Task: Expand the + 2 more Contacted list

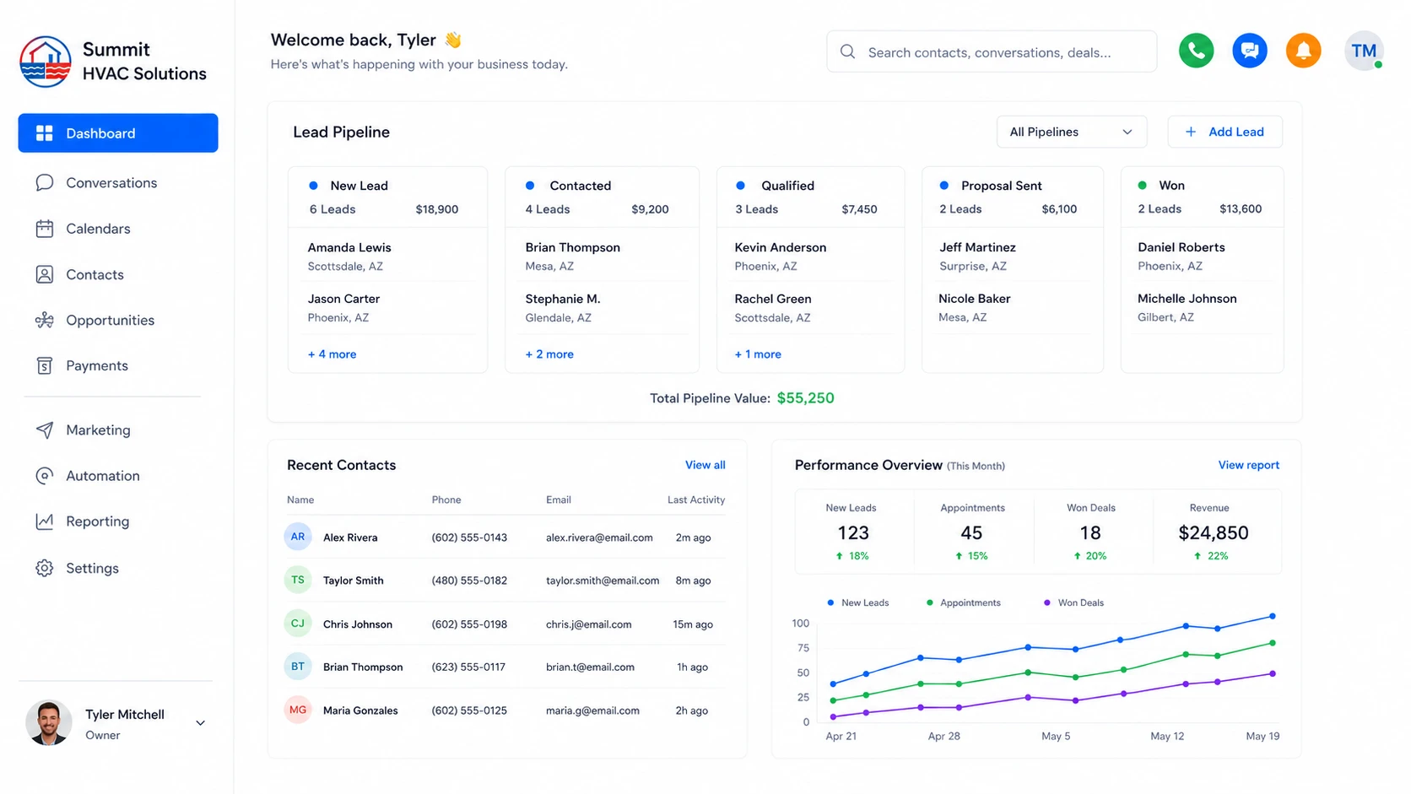Action: (x=549, y=354)
